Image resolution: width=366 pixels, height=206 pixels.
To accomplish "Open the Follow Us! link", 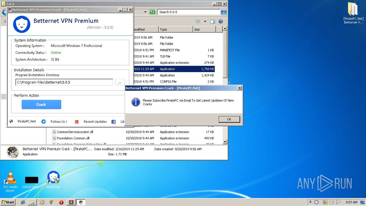I will pyautogui.click(x=59, y=122).
